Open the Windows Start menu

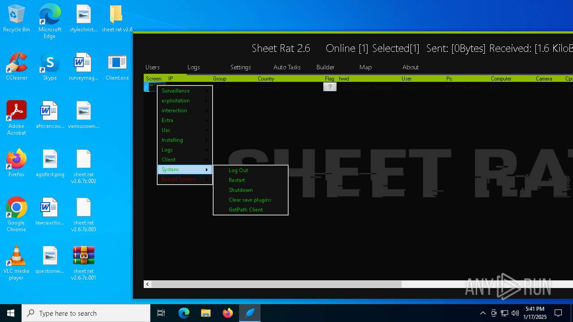click(11, 313)
